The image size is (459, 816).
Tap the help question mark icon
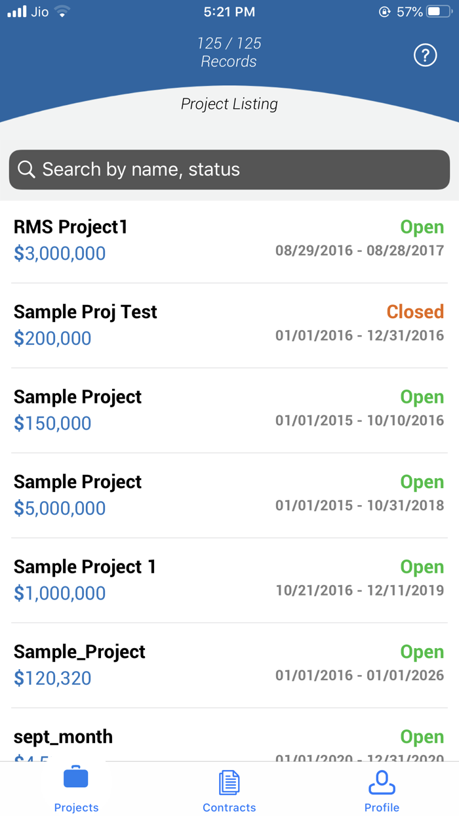pyautogui.click(x=425, y=55)
